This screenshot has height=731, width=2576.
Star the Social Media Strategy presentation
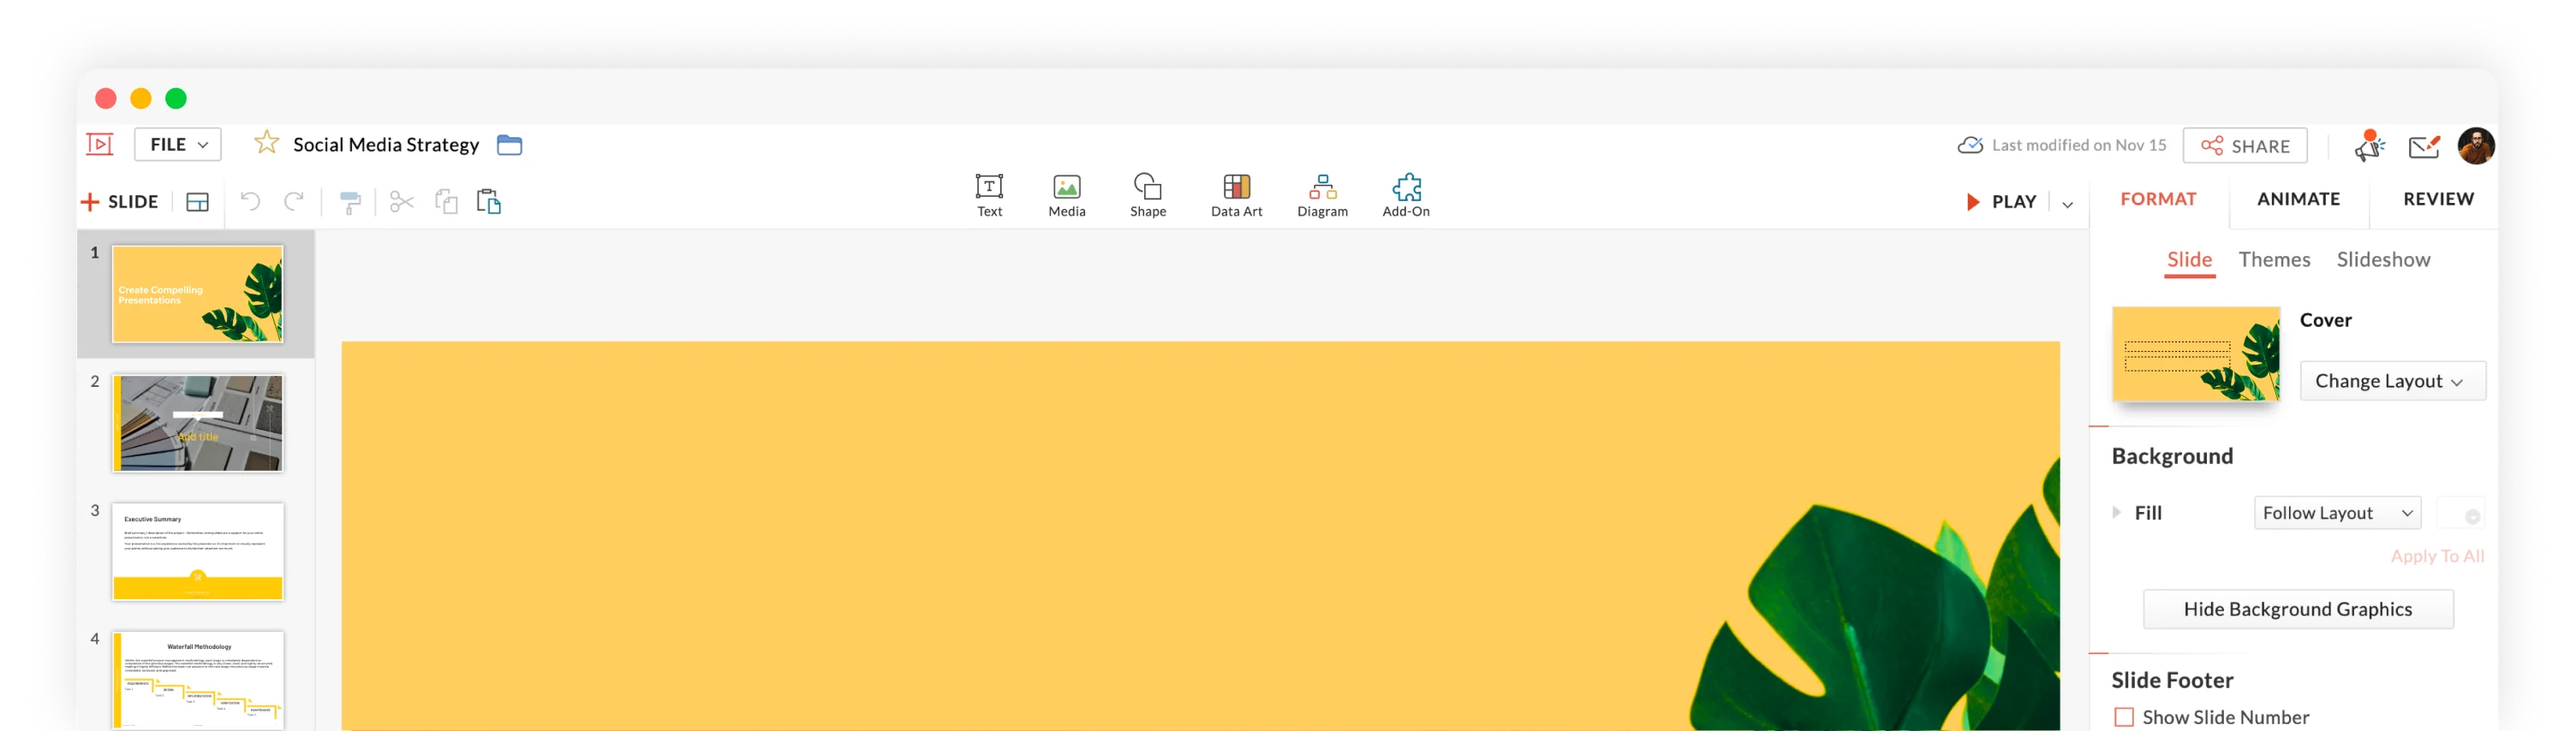[x=266, y=143]
